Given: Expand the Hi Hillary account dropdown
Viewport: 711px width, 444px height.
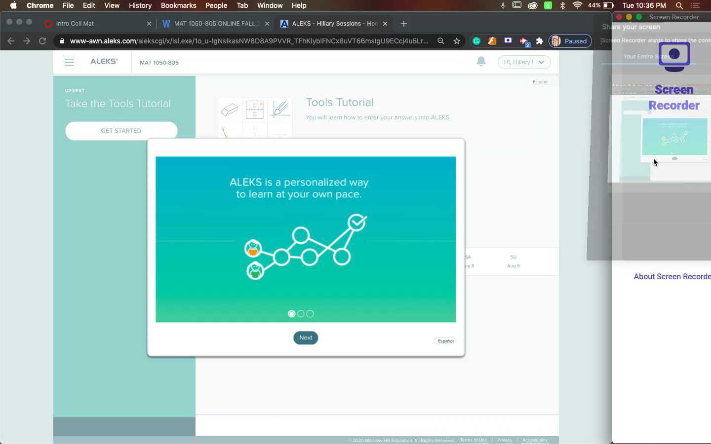Looking at the screenshot, I should click(523, 62).
